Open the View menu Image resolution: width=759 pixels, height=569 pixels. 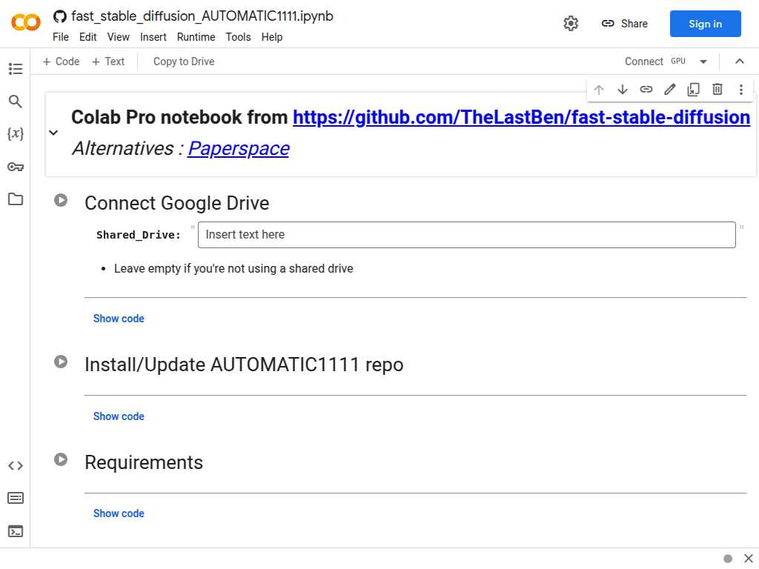(118, 37)
